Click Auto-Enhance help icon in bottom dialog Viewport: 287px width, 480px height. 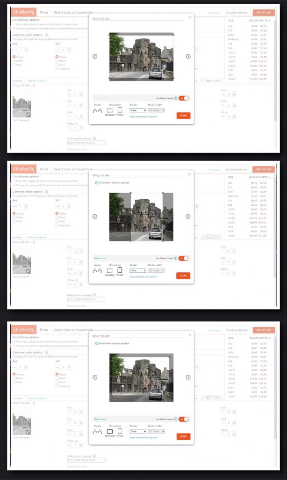tap(175, 419)
